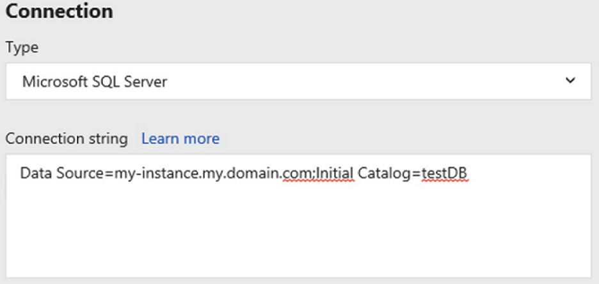Click the Type label above the dropdown

[22, 48]
